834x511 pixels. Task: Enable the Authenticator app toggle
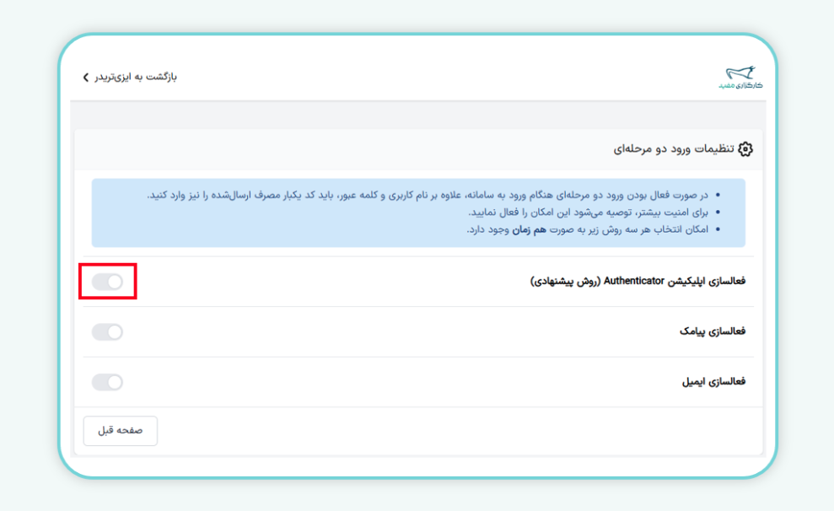(x=108, y=282)
